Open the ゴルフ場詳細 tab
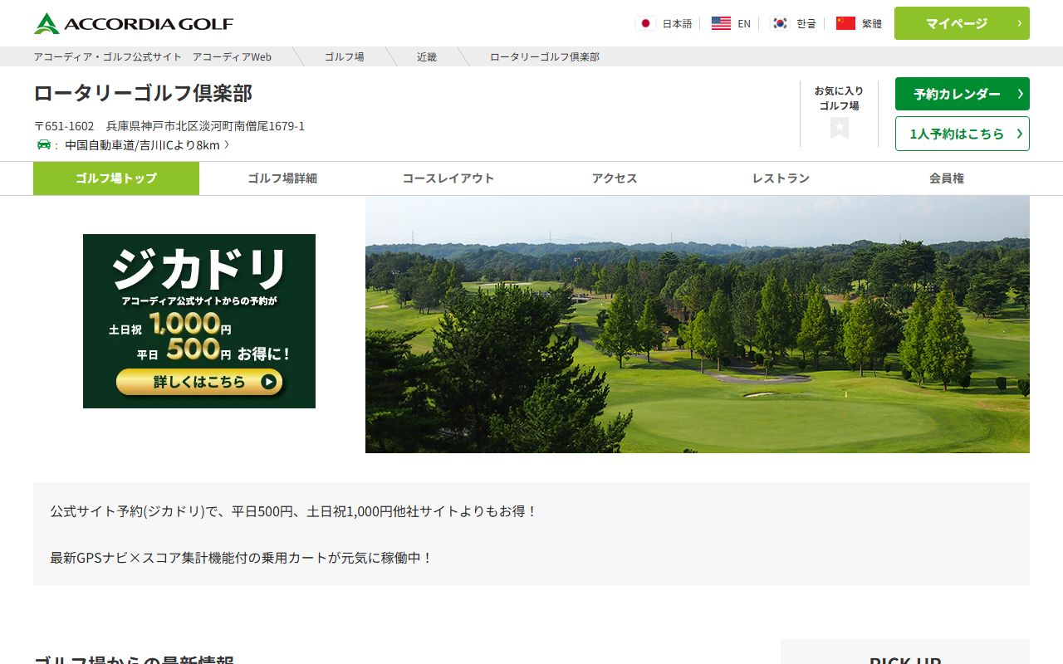Viewport: 1063px width, 664px height. point(282,178)
